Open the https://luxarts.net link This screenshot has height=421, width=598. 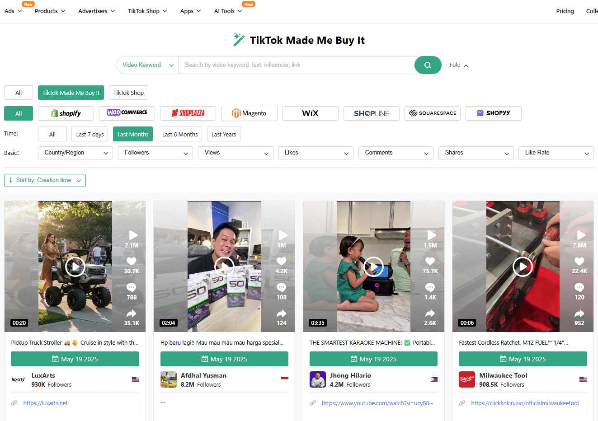[46, 403]
